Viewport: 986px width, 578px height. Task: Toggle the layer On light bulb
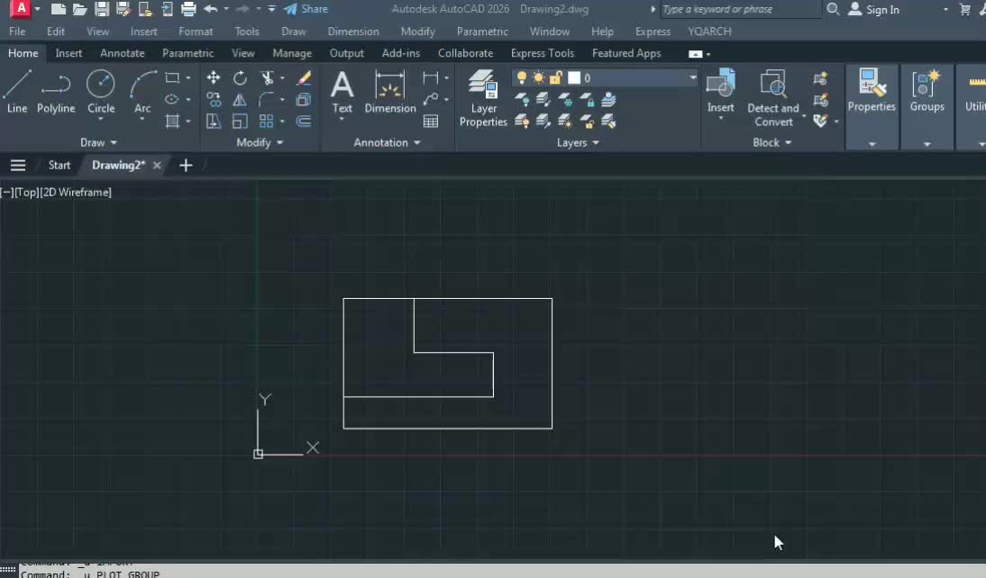(521, 77)
